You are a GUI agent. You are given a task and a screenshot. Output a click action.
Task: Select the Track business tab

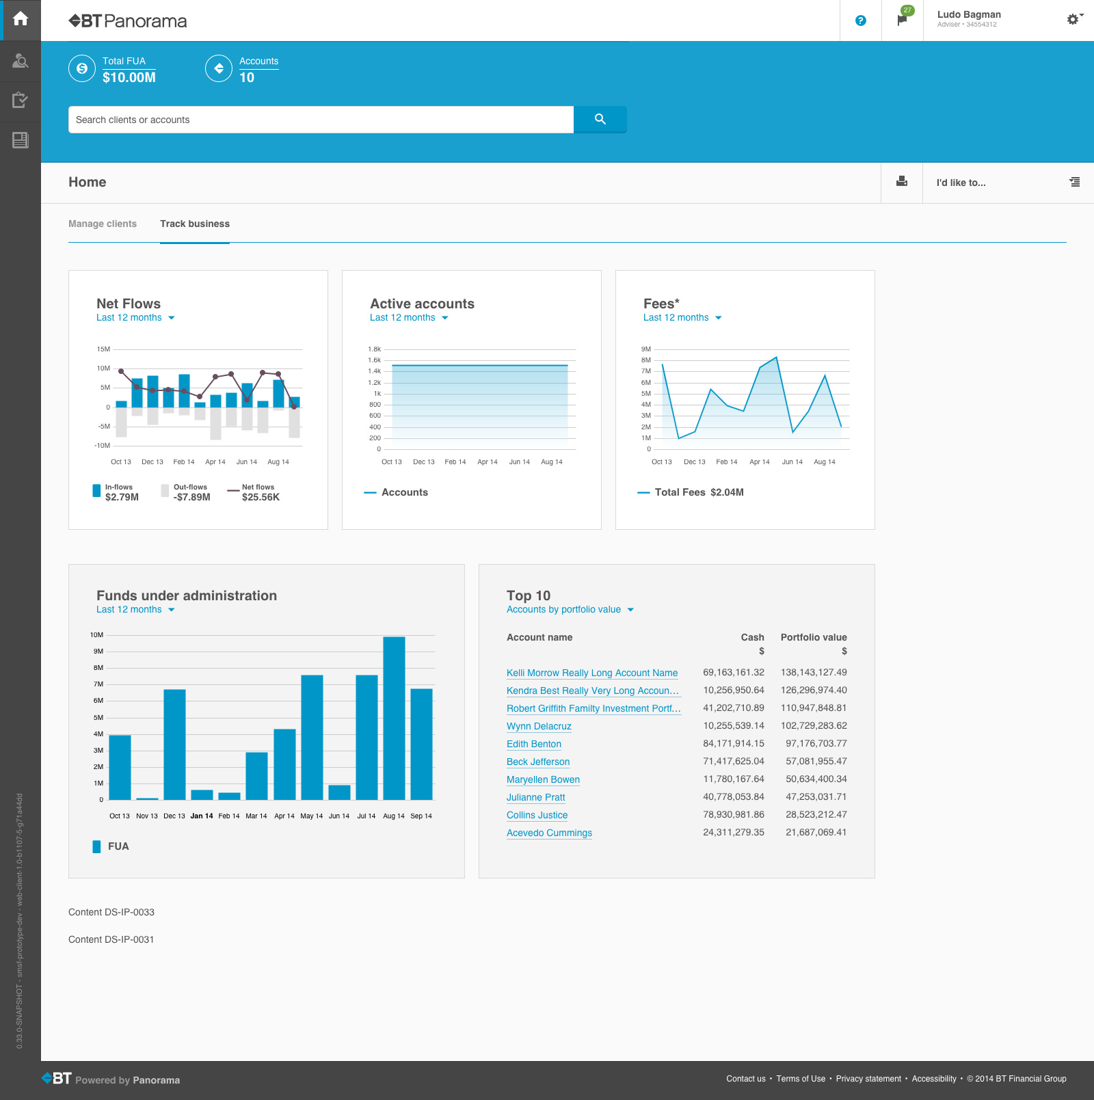click(195, 224)
